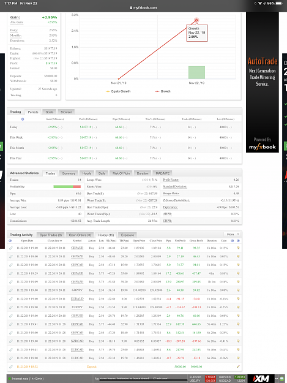Show the Open Orders (0) tab
Image resolution: width=287 pixels, height=383 pixels.
80,235
